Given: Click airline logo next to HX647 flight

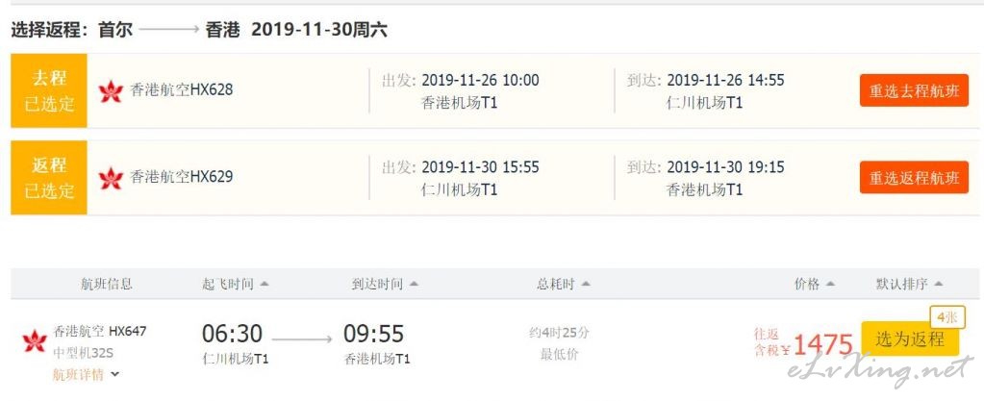Looking at the screenshot, I should (x=35, y=341).
